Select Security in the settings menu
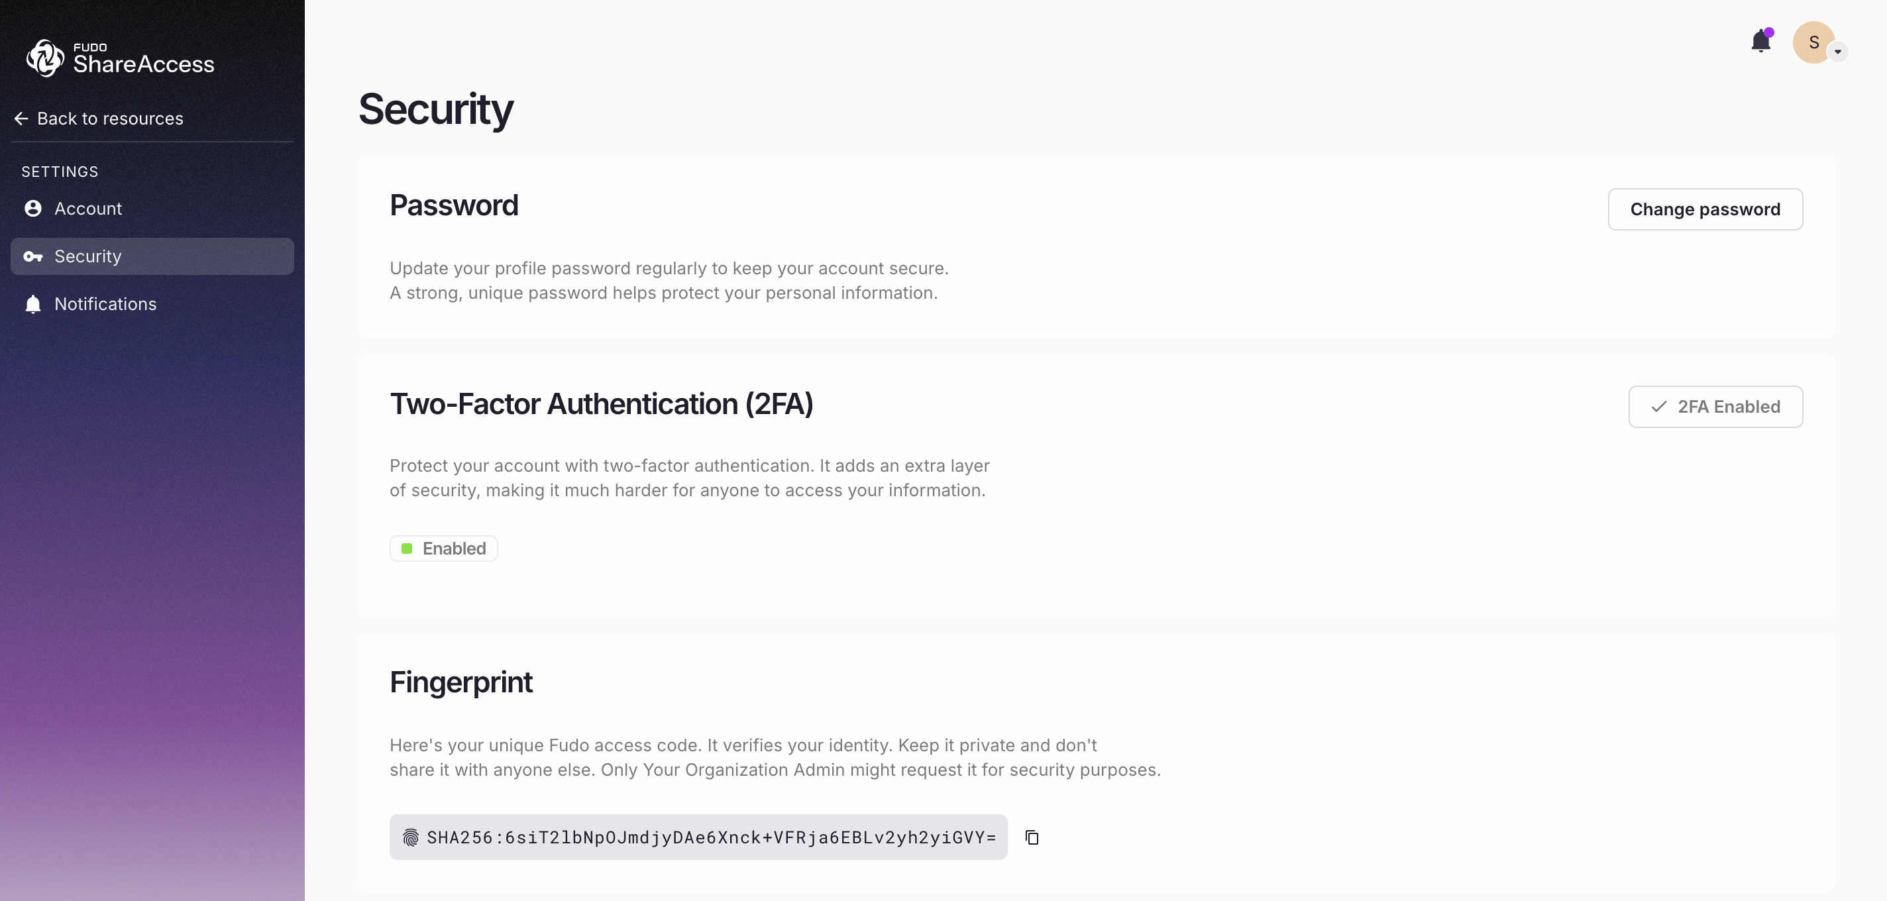The width and height of the screenshot is (1887, 901). [x=88, y=256]
